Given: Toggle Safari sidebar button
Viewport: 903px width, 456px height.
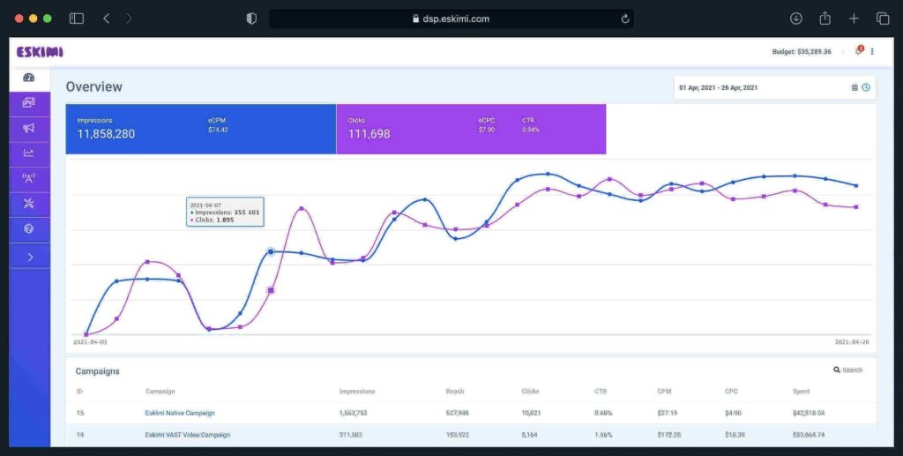Looking at the screenshot, I should click(77, 19).
